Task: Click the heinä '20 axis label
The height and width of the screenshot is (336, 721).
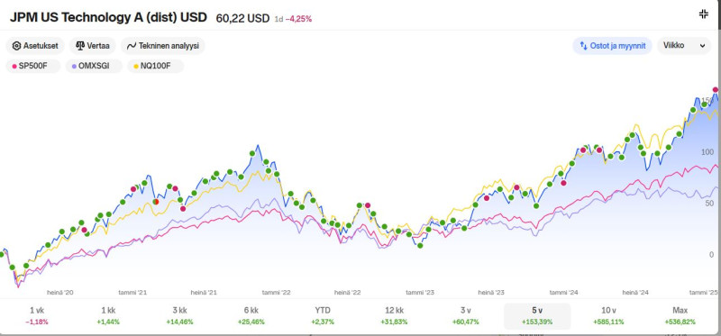Action: [60, 293]
